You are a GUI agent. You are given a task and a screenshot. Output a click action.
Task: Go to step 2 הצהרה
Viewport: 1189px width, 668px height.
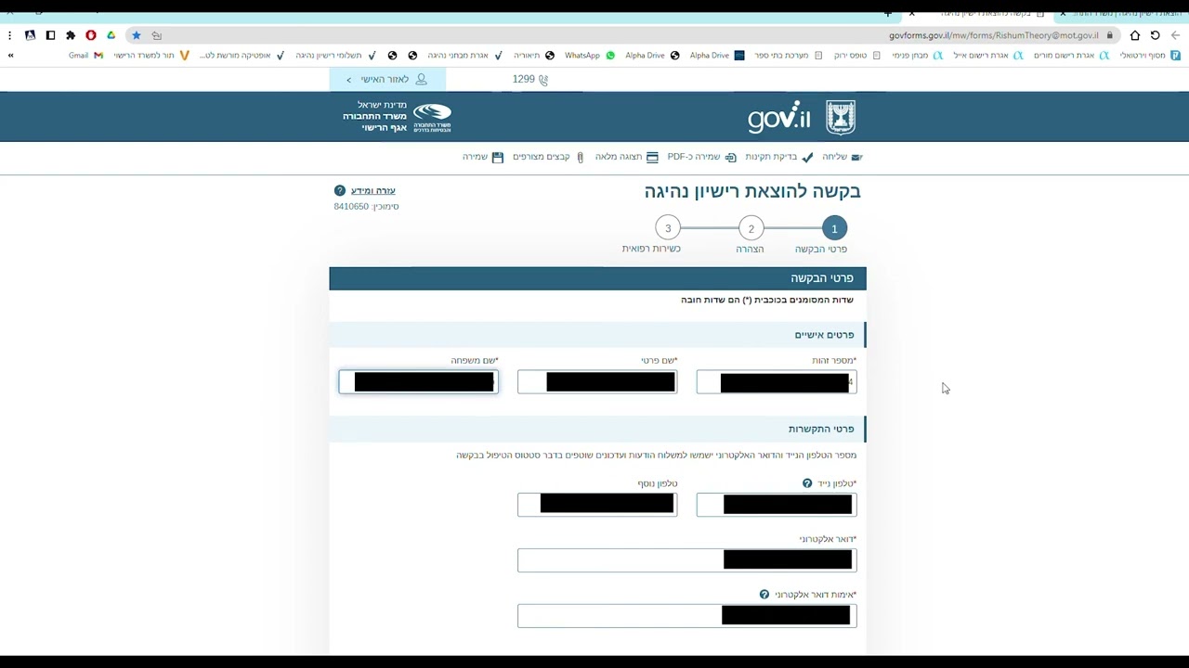tap(751, 228)
